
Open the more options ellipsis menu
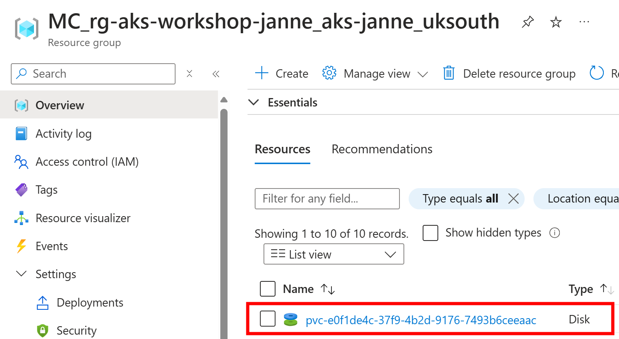click(584, 22)
